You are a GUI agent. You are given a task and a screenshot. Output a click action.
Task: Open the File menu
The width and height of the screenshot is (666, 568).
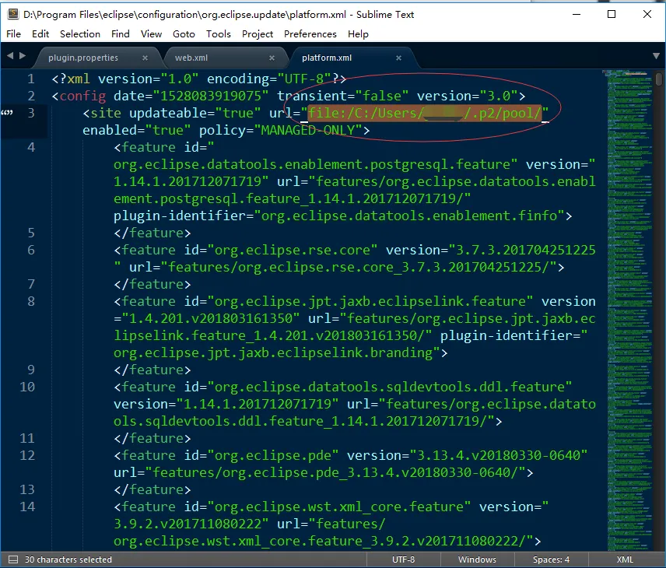[x=13, y=34]
